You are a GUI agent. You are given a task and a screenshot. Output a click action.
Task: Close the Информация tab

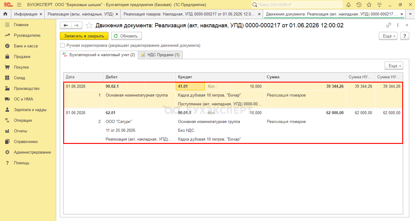[x=41, y=14]
